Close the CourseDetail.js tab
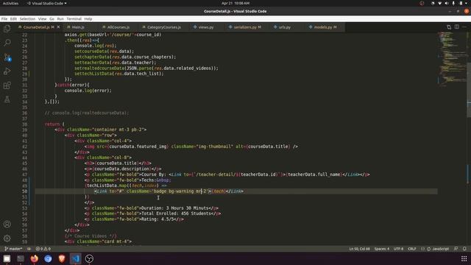This screenshot has height=265, width=471. (58, 27)
